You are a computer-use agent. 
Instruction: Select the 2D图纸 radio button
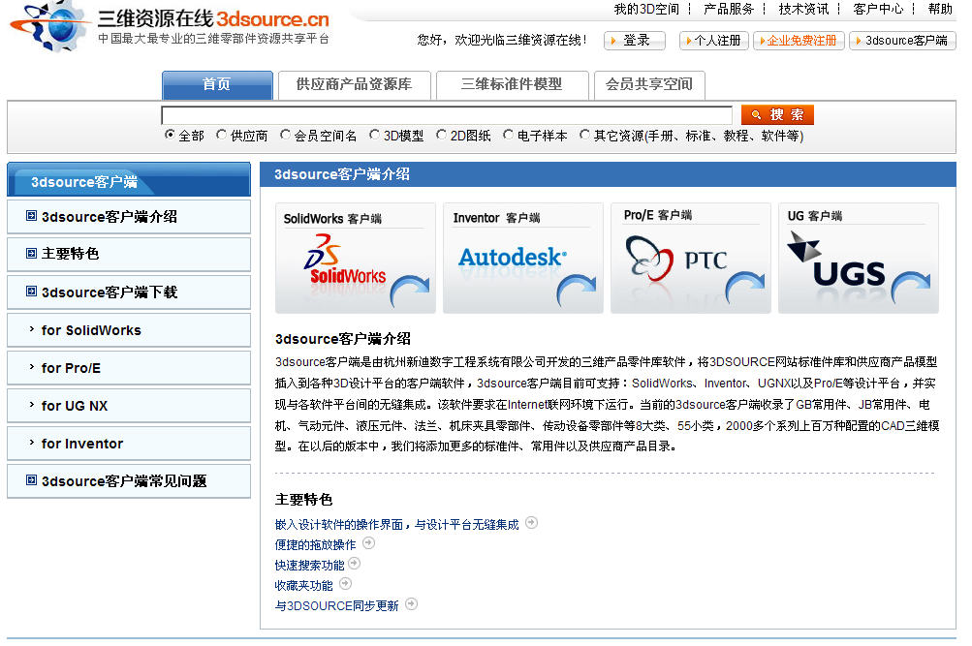pos(441,135)
